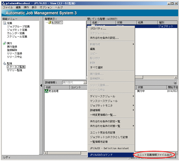Open the ヘルプ menu
180x161 pixels.
point(59,7)
